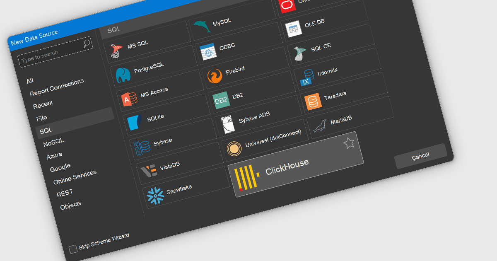Pick the Snowflake icon

point(155,196)
